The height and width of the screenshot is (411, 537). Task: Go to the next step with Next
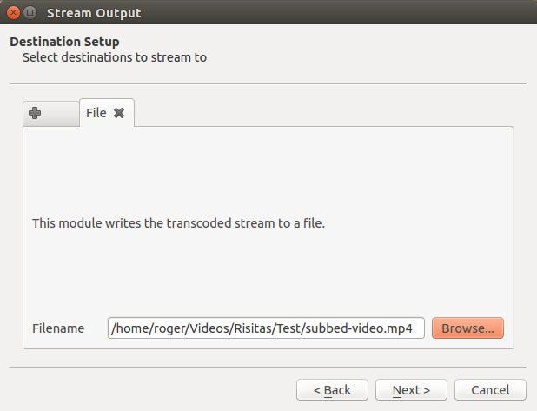[x=406, y=390]
